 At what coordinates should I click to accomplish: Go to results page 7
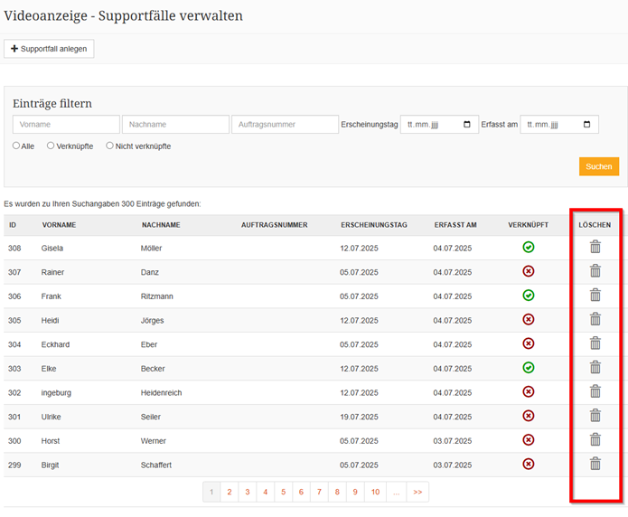tap(319, 492)
